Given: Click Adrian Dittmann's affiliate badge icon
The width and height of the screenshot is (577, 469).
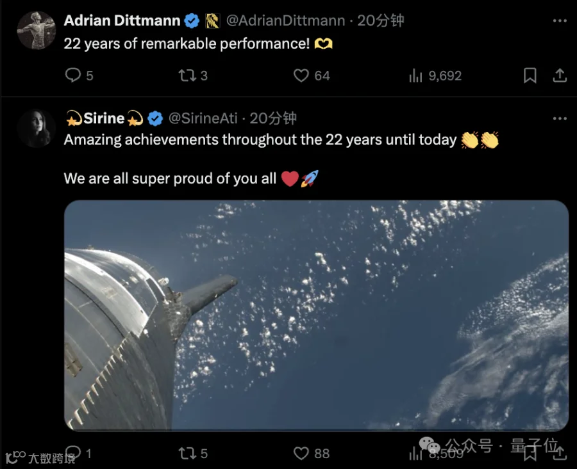Looking at the screenshot, I should coord(212,20).
